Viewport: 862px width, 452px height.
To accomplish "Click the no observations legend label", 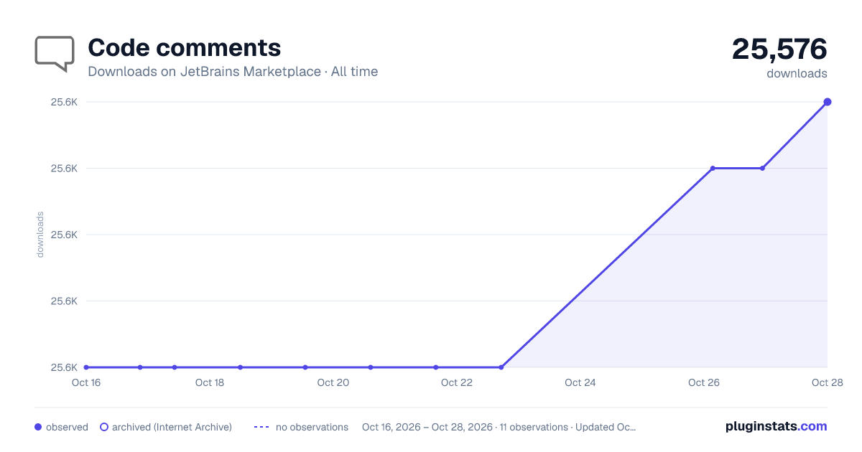I will pyautogui.click(x=312, y=427).
